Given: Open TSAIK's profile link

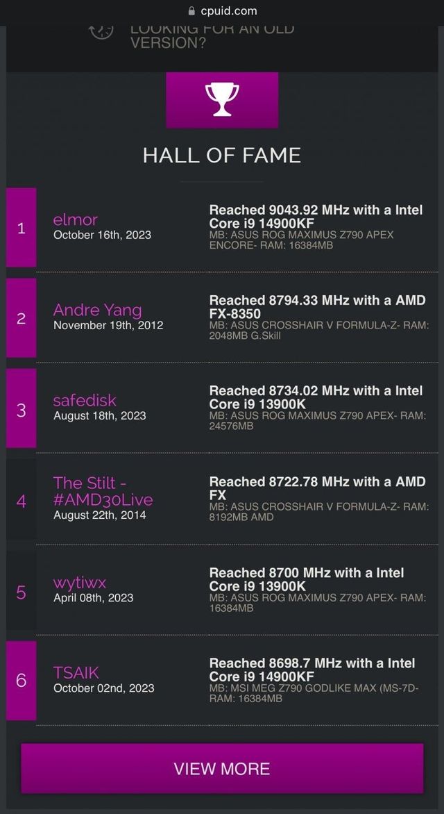Looking at the screenshot, I should click(76, 672).
